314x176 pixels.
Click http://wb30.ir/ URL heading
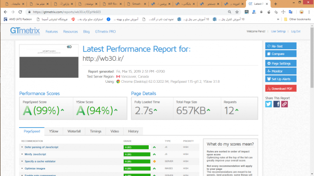pos(103,59)
